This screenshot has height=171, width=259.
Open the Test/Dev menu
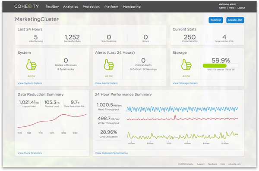[52, 7]
